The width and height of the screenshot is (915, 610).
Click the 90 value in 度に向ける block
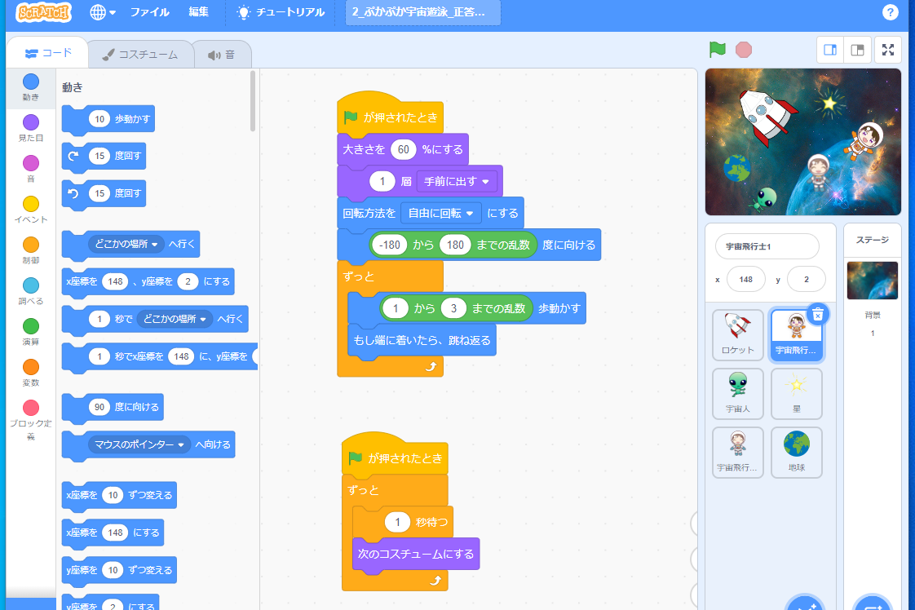[x=99, y=407]
